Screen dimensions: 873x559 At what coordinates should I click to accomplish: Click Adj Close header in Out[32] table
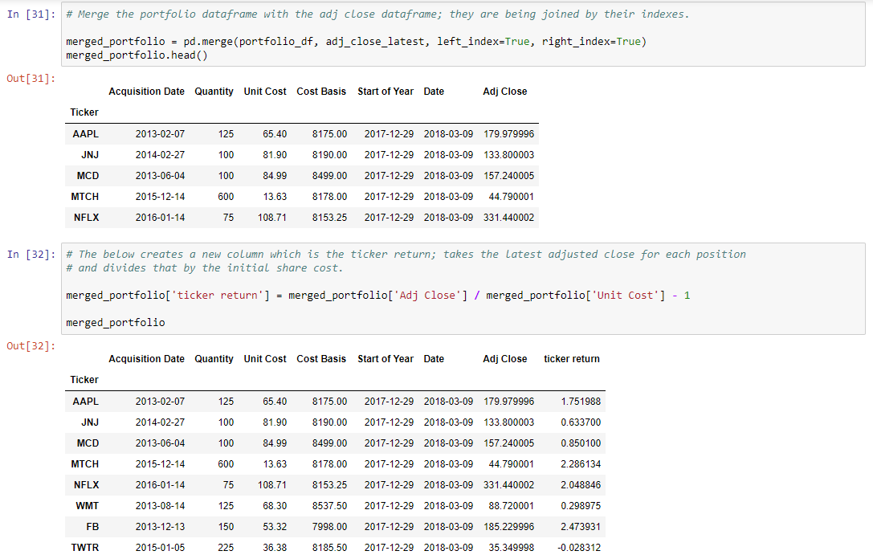click(505, 359)
